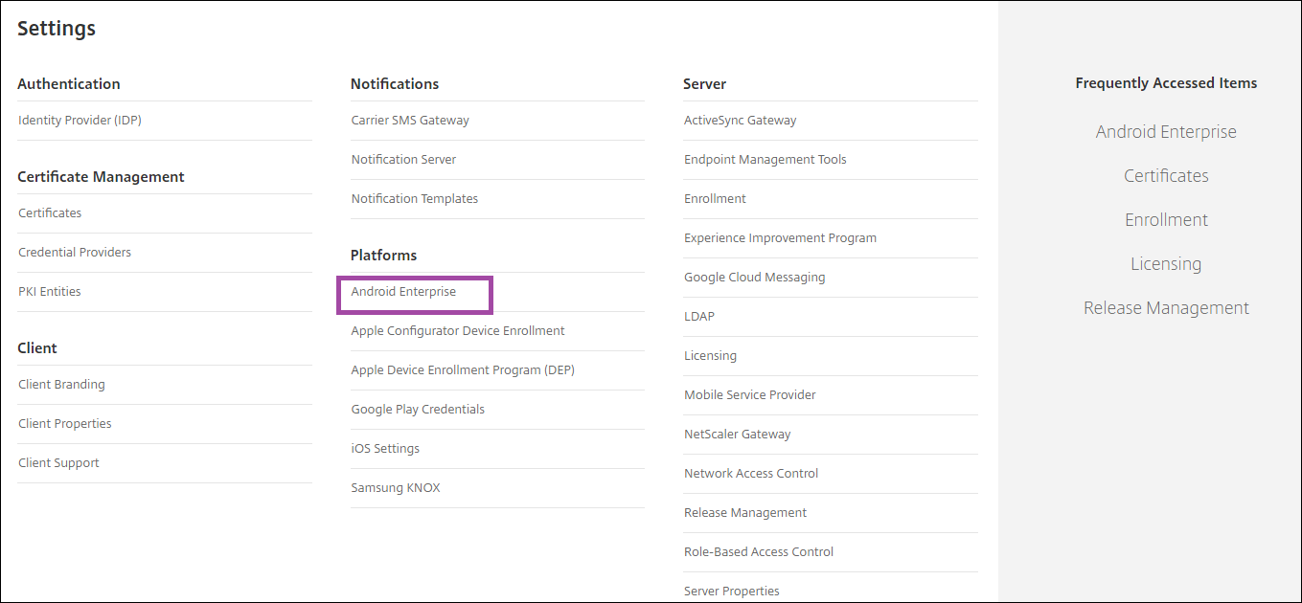Screen dimensions: 1302x603
Task: Click the Client Support link
Action: click(x=58, y=463)
